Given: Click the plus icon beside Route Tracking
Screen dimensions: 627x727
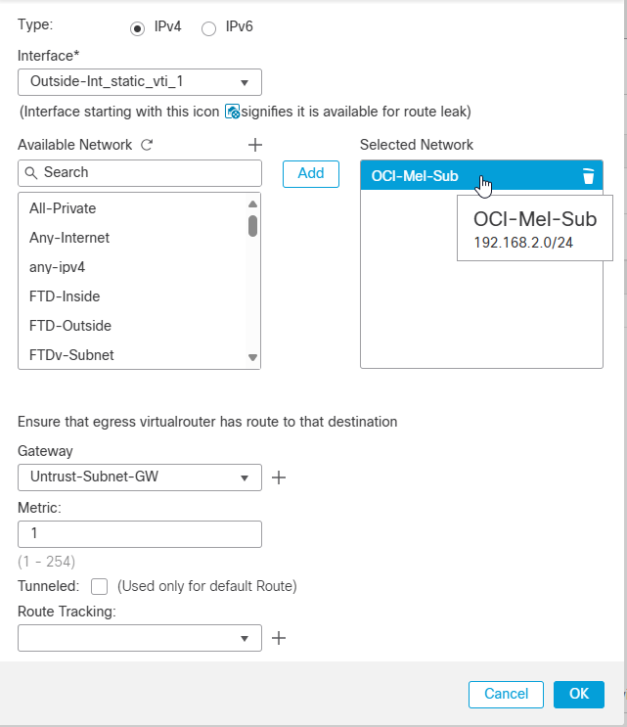Looking at the screenshot, I should [x=279, y=638].
